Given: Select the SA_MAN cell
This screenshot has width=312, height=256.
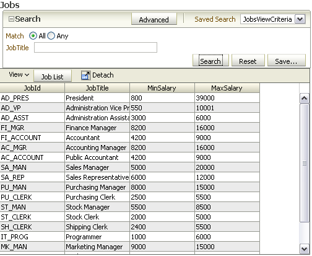Looking at the screenshot, I should point(32,167).
